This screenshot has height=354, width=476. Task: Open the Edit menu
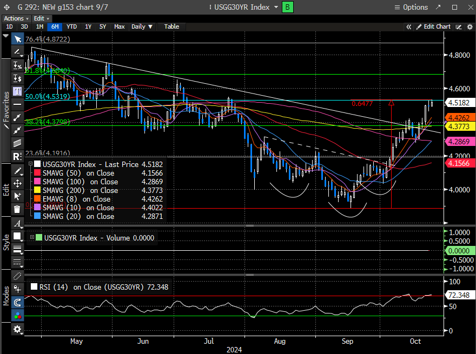pos(41,18)
